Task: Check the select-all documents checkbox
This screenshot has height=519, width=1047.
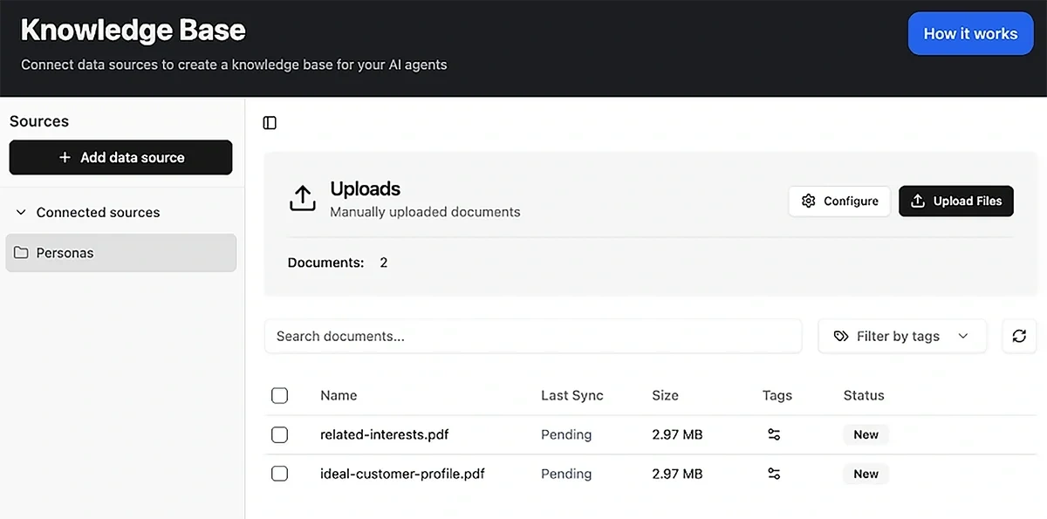Action: (279, 395)
